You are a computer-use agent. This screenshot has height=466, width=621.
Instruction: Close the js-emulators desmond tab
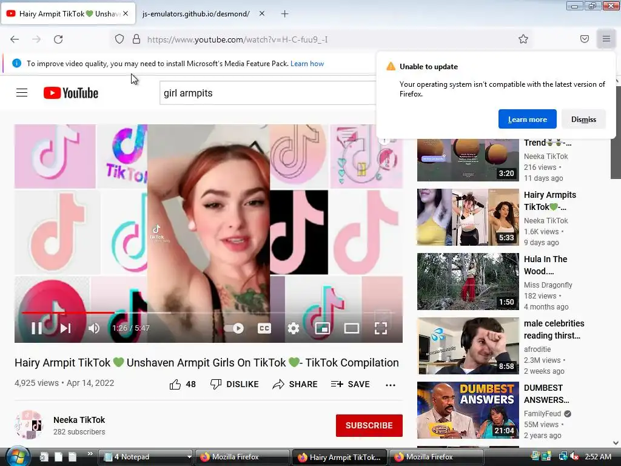coord(262,13)
